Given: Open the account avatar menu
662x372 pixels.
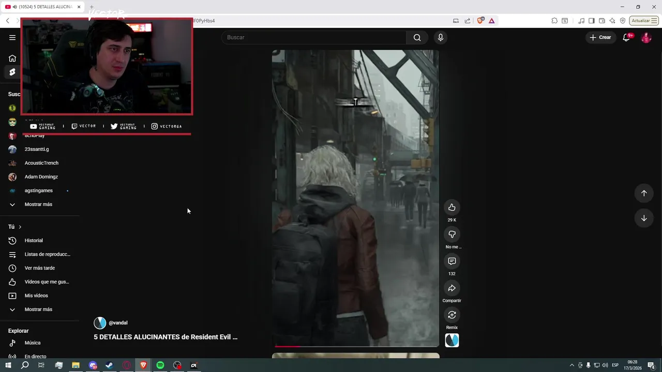Looking at the screenshot, I should [646, 37].
